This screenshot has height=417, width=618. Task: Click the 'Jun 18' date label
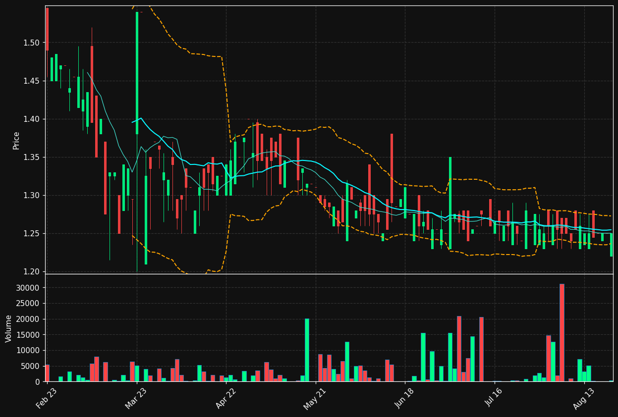[403, 398]
